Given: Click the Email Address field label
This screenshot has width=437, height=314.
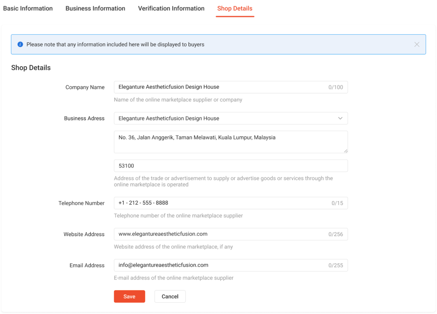Looking at the screenshot, I should coord(87,265).
